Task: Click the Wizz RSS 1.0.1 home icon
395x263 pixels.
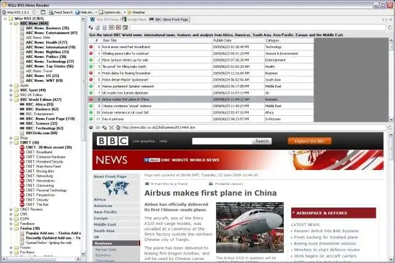Action: coord(4,12)
